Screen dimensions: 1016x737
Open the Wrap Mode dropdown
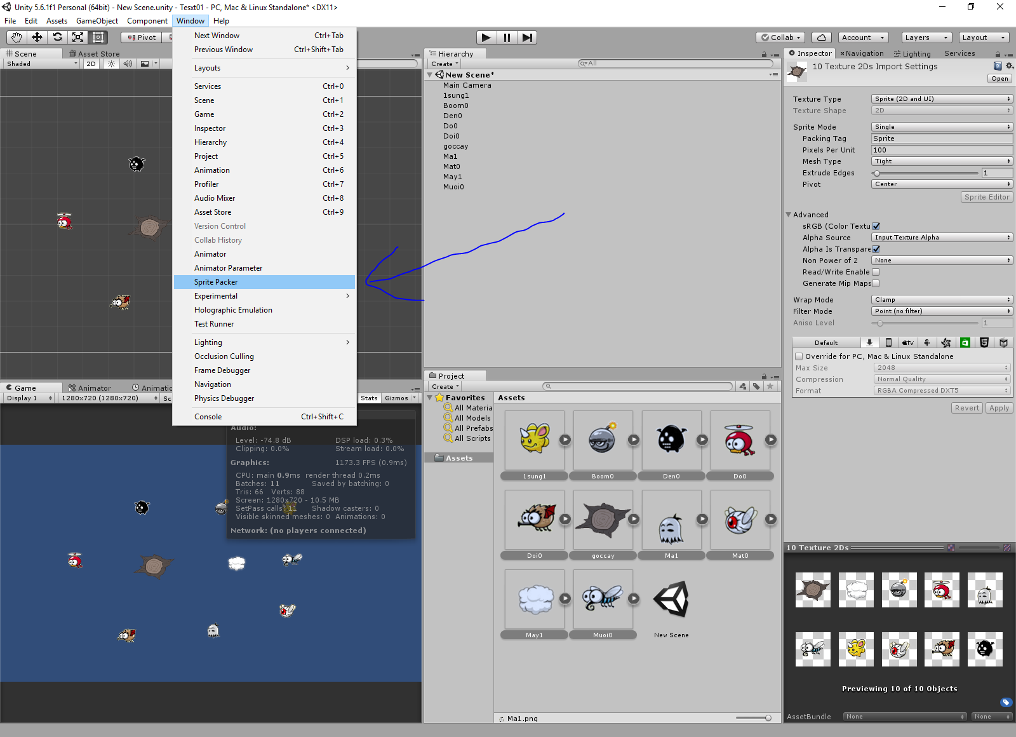tap(942, 299)
